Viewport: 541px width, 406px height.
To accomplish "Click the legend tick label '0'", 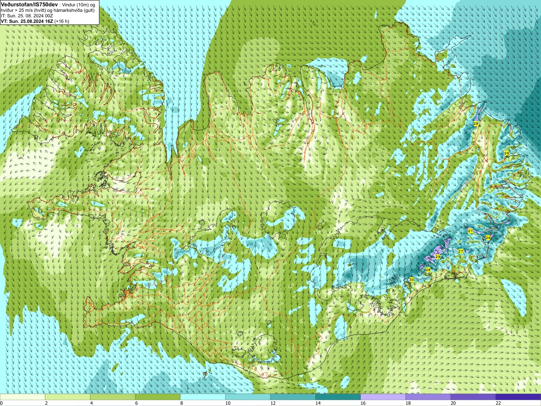I will [x=1, y=403].
